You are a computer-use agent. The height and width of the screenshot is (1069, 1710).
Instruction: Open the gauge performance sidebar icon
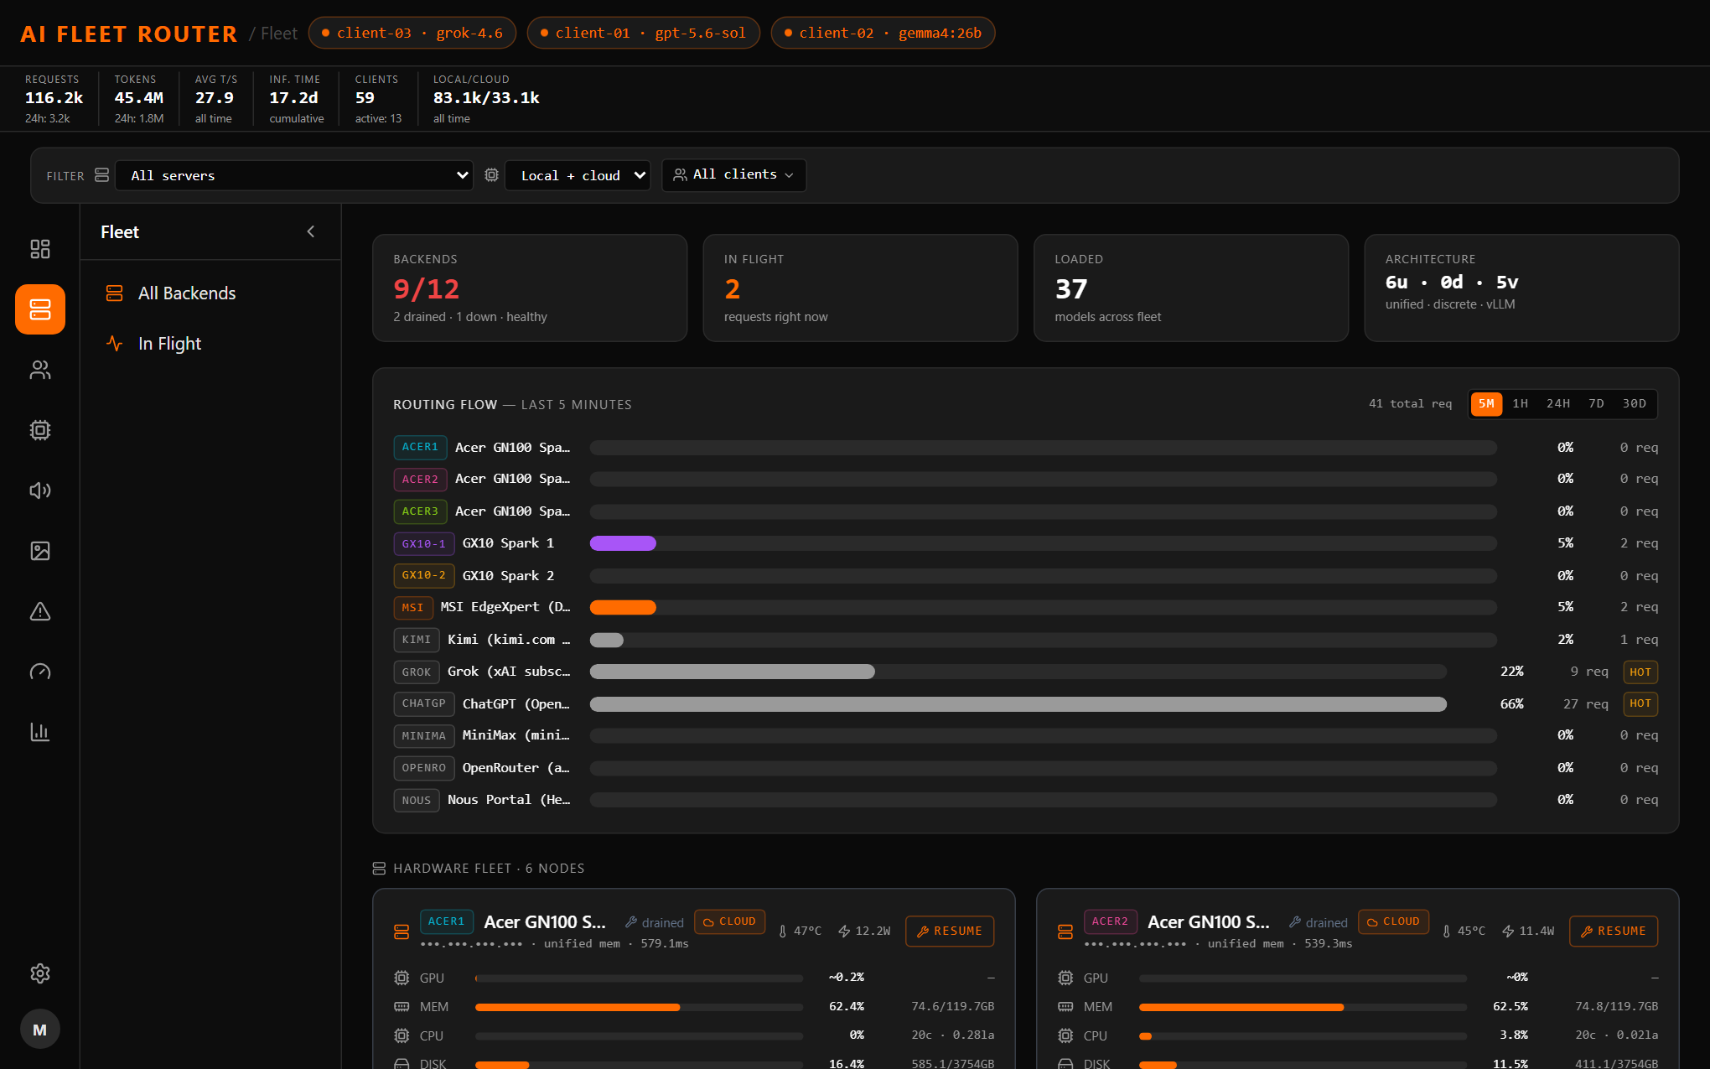click(x=40, y=672)
